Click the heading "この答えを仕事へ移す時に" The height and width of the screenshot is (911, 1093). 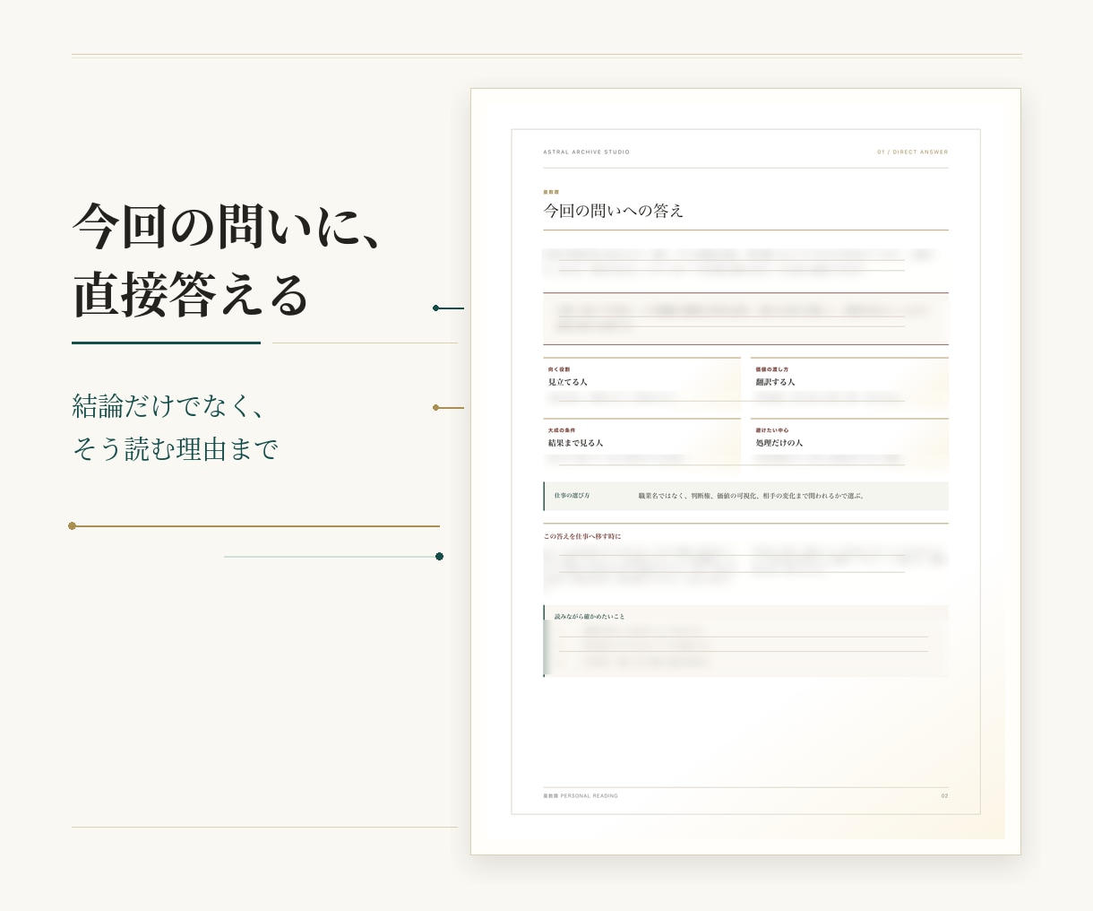coord(582,536)
